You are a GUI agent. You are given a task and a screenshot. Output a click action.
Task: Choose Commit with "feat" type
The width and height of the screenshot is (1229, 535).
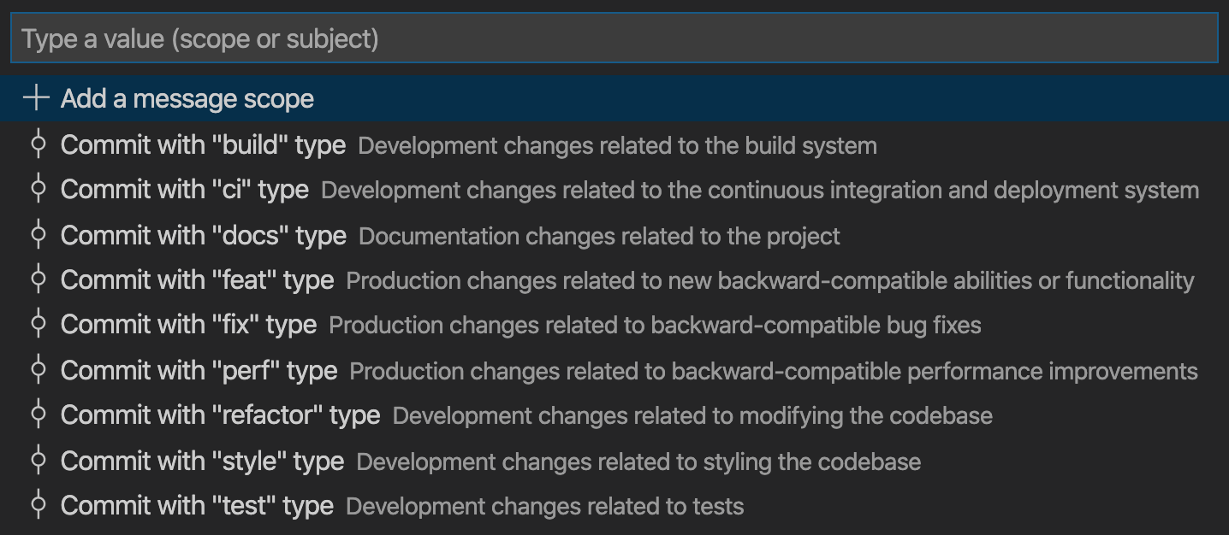(197, 279)
